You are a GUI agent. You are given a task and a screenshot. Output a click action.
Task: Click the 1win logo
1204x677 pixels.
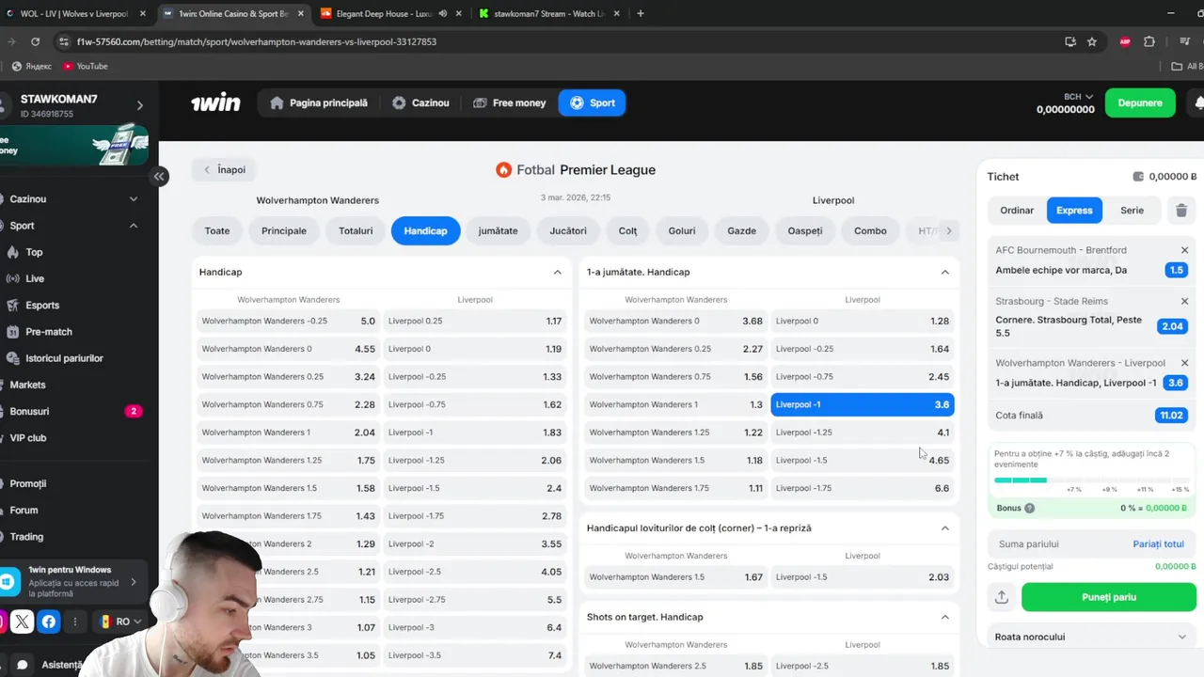215,102
